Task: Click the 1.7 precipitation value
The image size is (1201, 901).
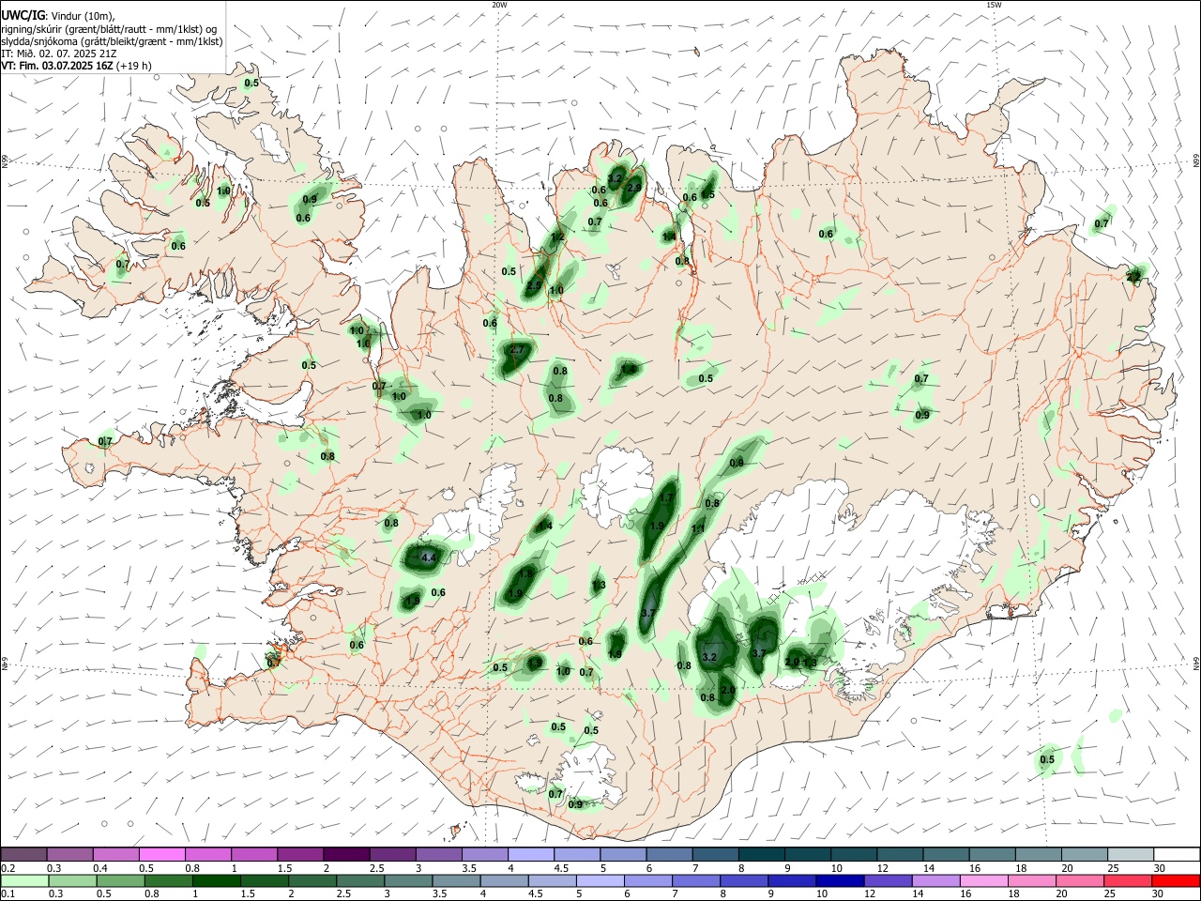Action: coord(667,497)
